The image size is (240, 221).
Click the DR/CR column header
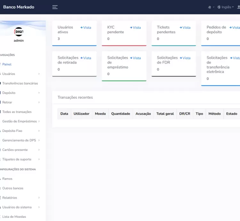185,114
